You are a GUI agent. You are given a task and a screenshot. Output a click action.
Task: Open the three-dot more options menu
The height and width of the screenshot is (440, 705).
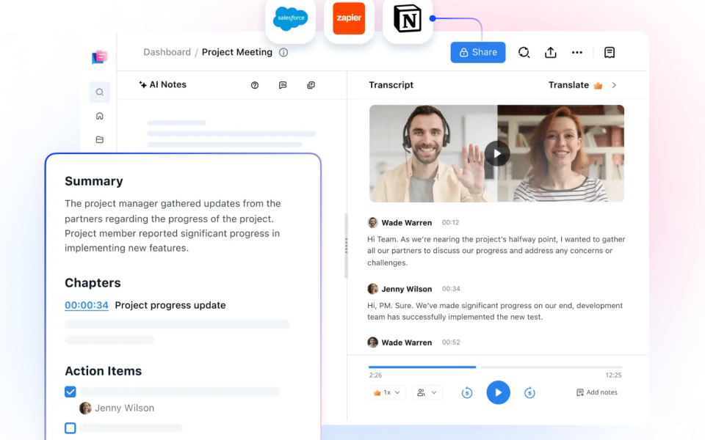coord(577,53)
